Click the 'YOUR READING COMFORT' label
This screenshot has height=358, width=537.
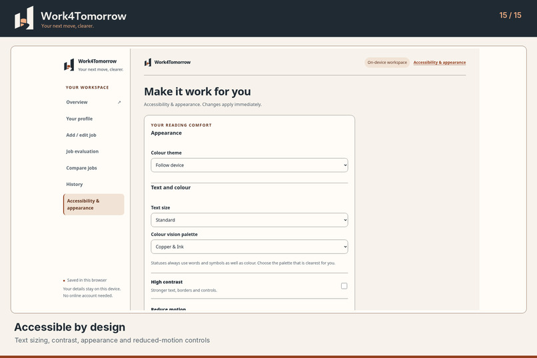coord(181,125)
